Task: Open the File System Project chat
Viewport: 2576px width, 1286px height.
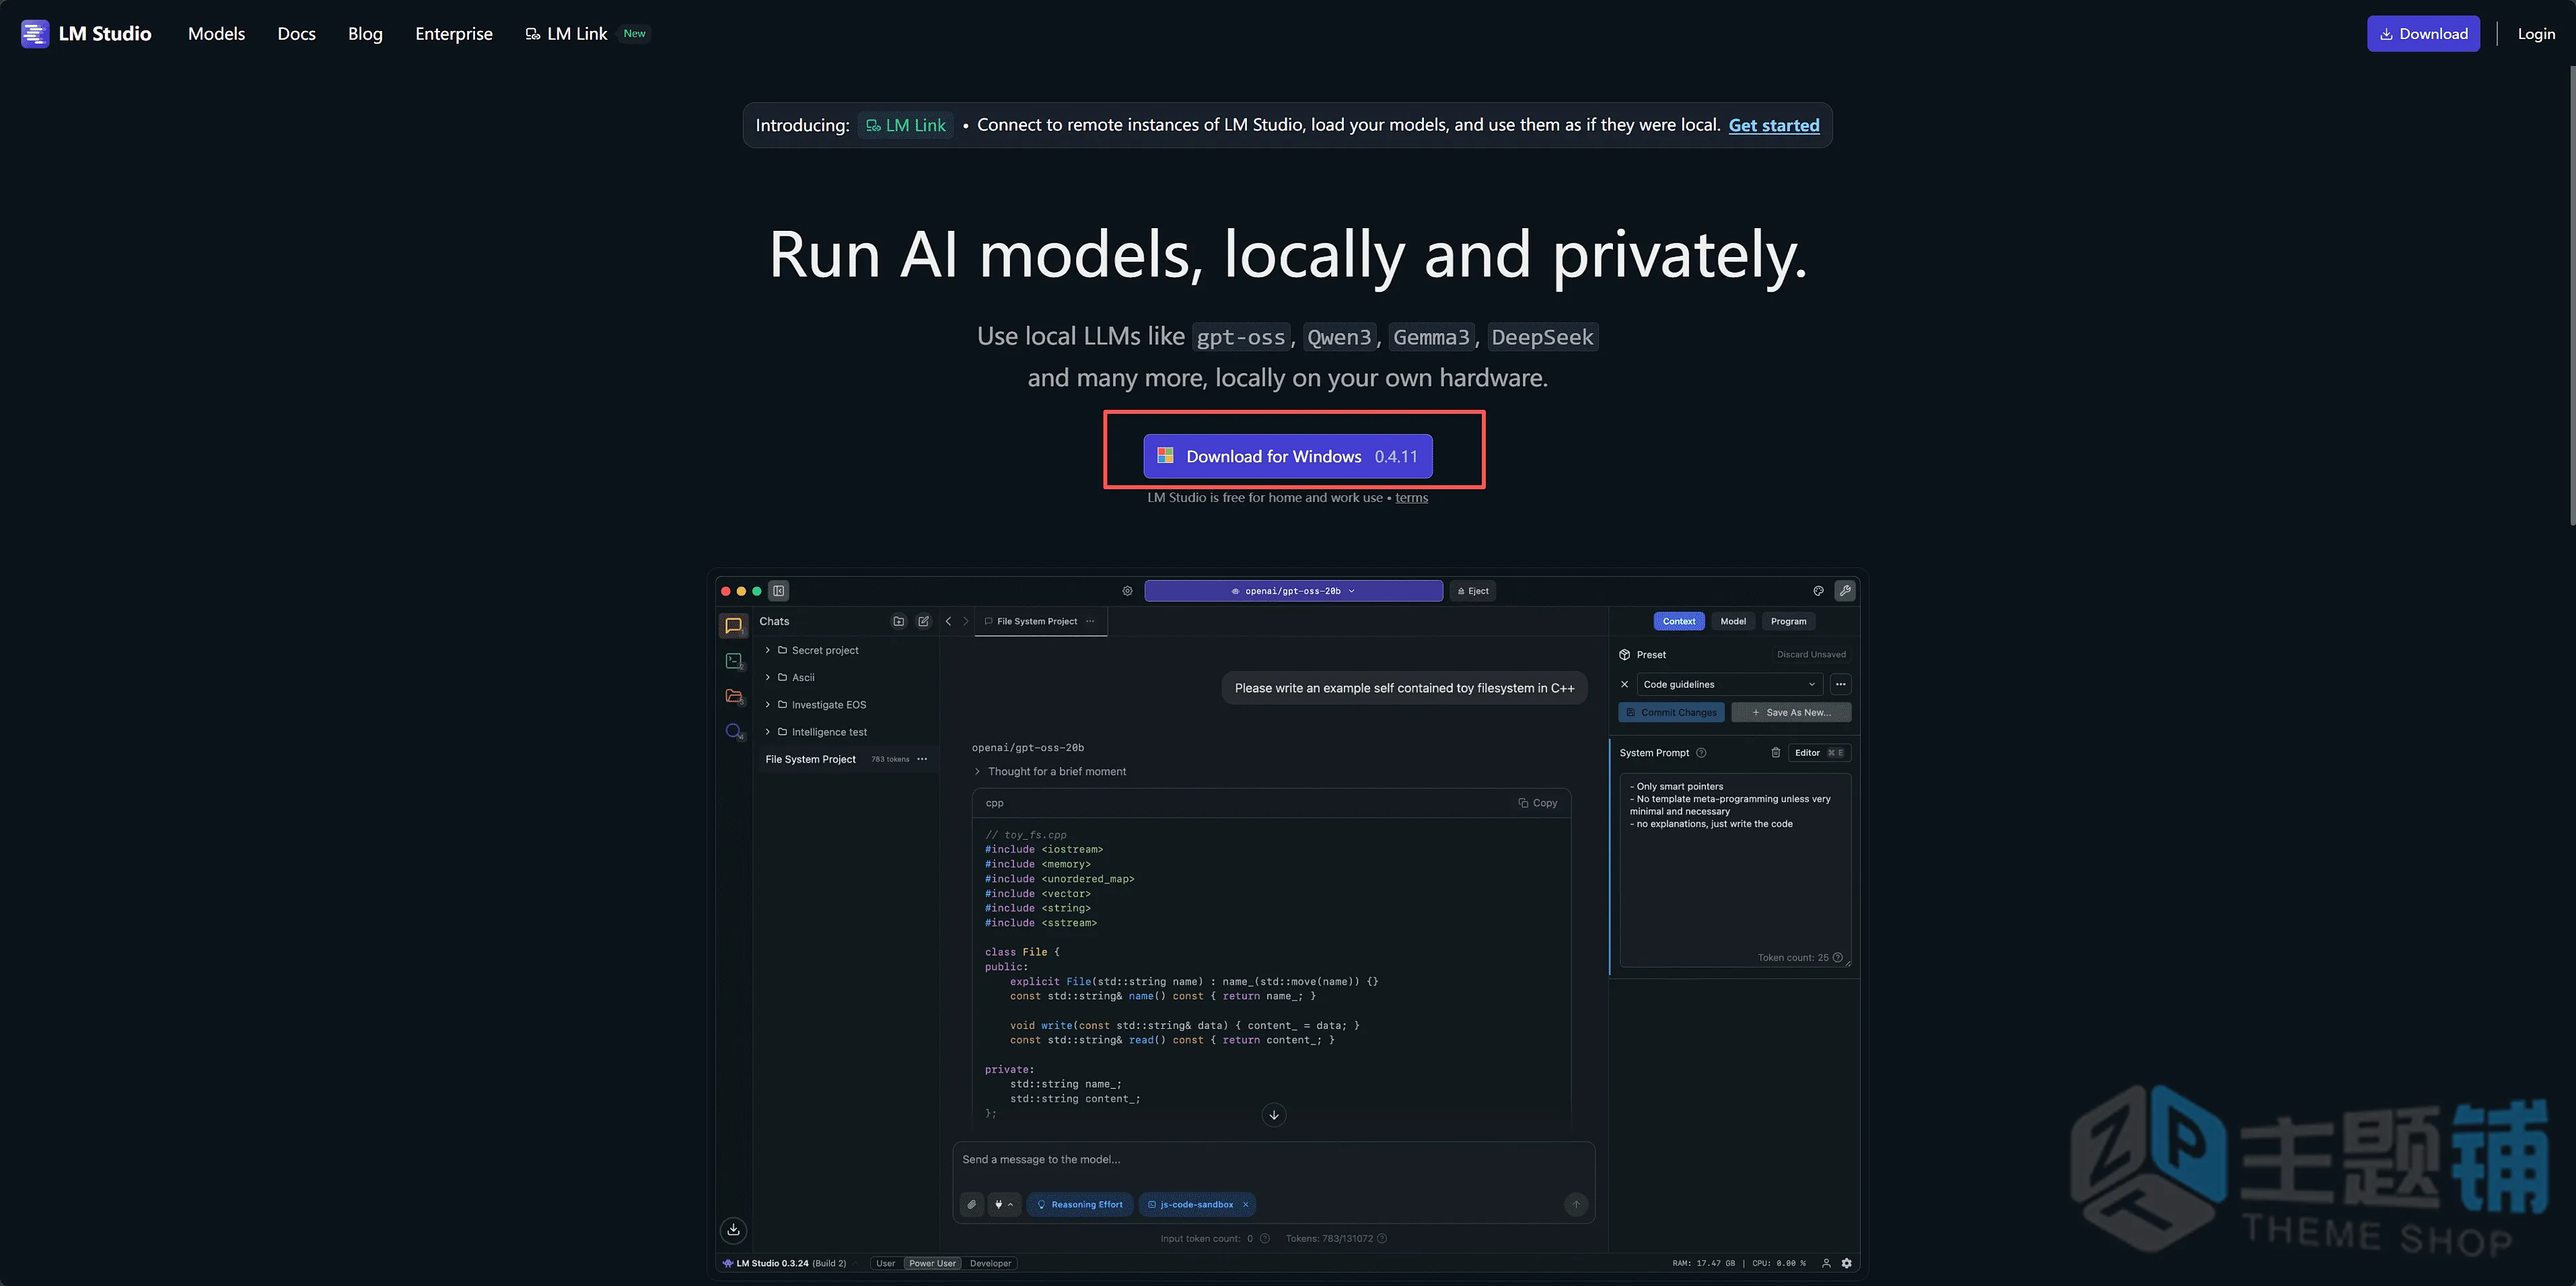Action: click(811, 759)
